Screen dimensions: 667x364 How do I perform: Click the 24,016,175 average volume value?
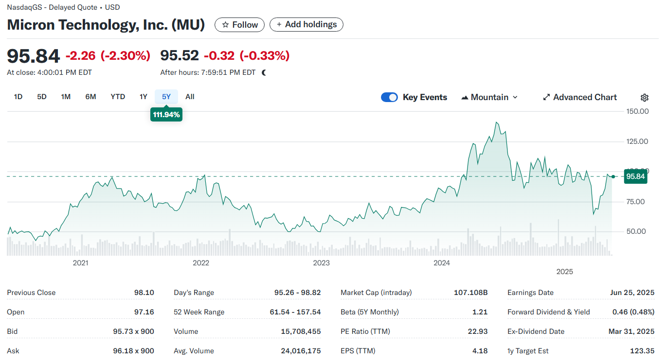coord(301,351)
